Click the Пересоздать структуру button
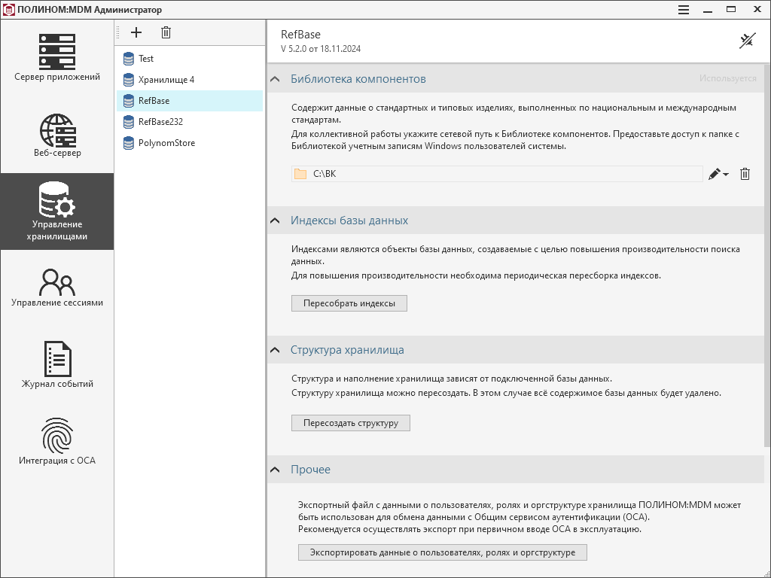 coord(350,423)
